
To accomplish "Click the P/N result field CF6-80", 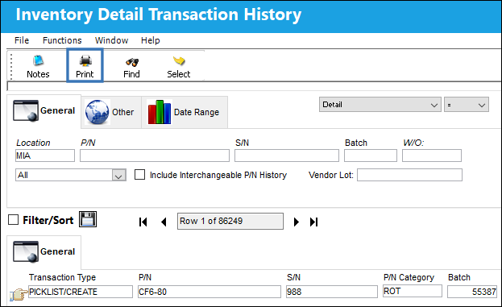I will 210,292.
